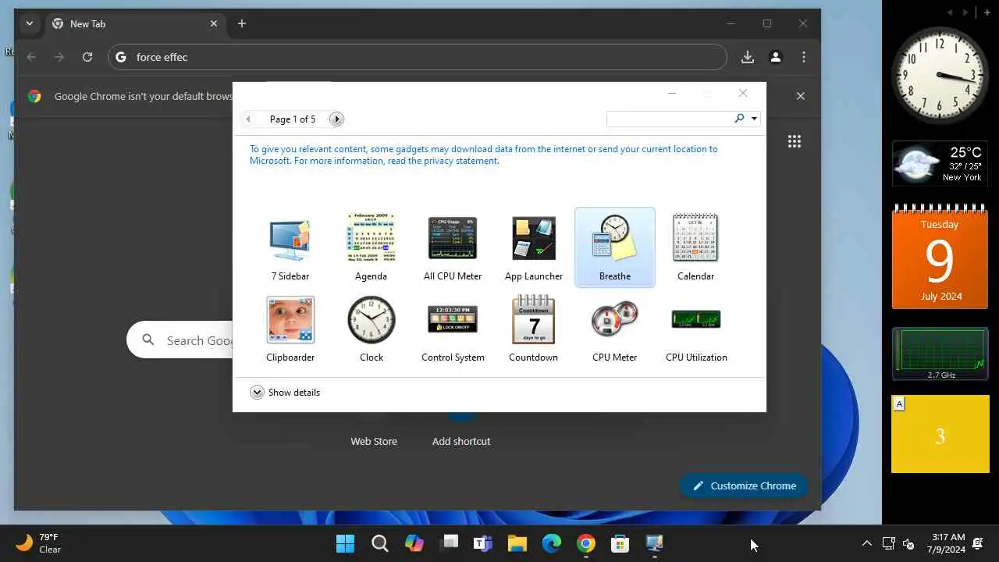Click Add shortcut on New Tab page

[461, 441]
